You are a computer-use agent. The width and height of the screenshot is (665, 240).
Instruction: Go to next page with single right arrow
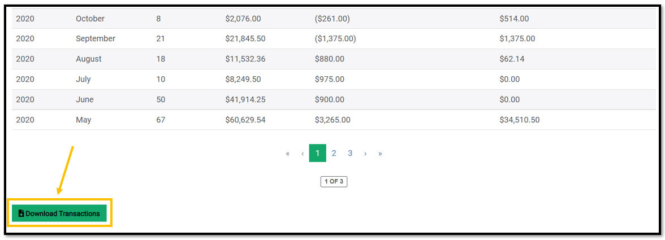coord(365,153)
